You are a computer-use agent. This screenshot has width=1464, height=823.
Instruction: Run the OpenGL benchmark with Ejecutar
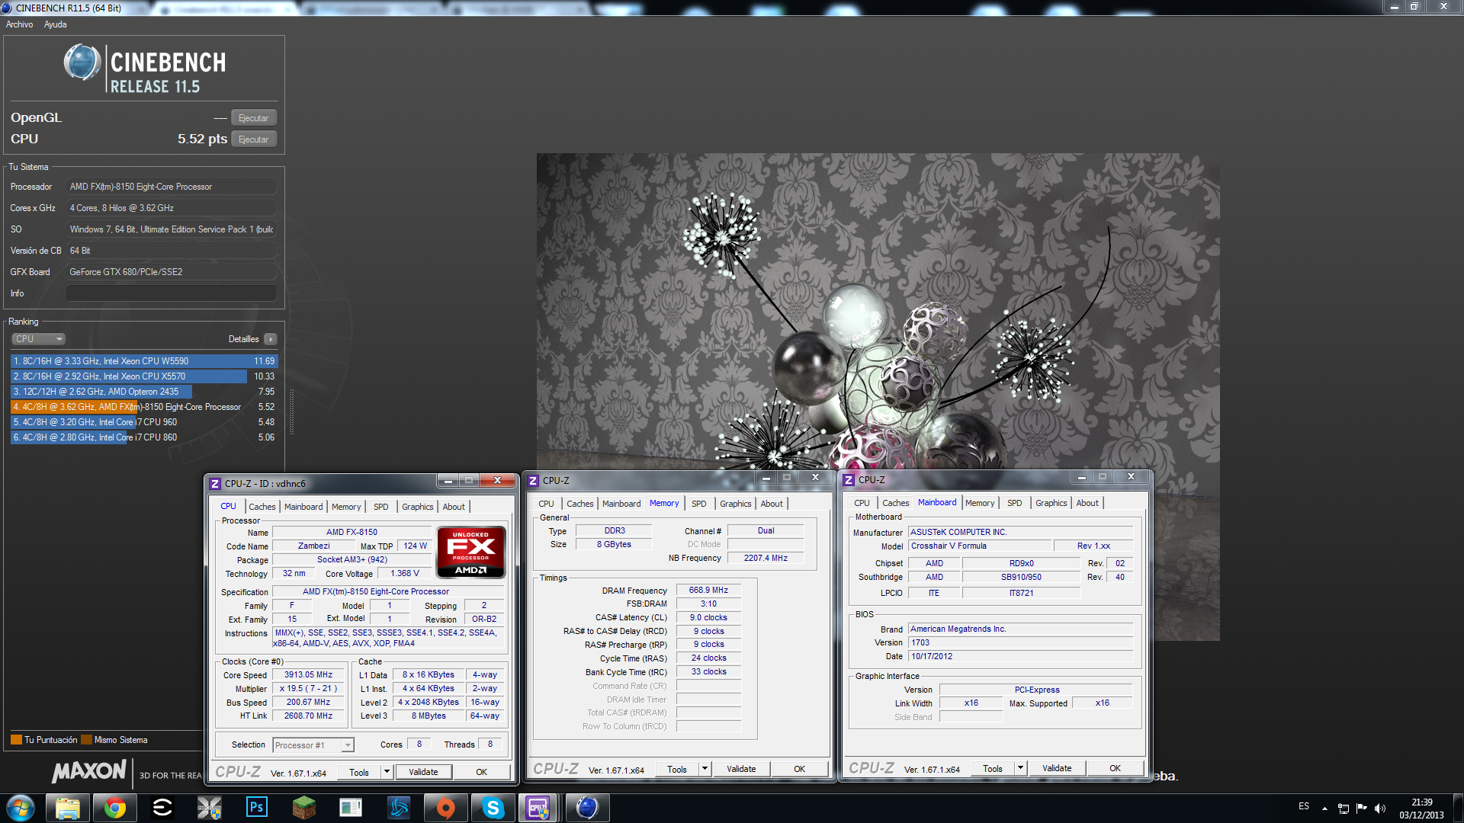coord(253,118)
